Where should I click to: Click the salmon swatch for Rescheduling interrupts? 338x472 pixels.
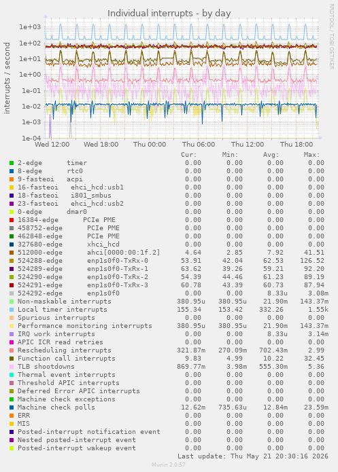(12, 350)
